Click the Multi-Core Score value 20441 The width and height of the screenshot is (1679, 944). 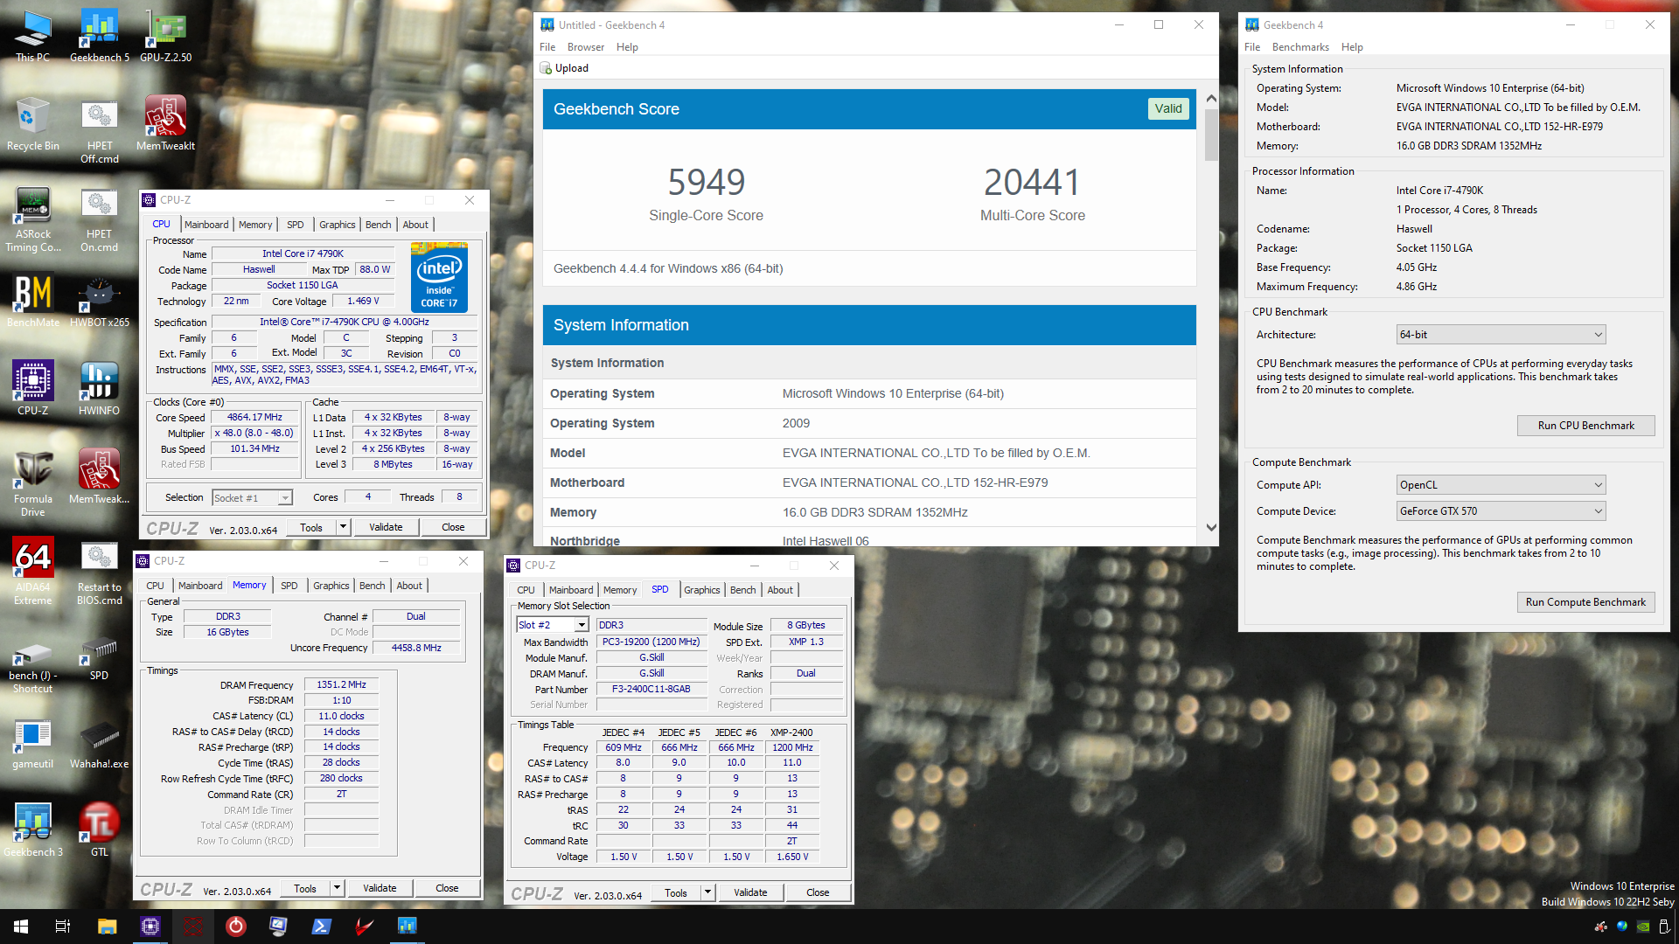pos(1032,182)
